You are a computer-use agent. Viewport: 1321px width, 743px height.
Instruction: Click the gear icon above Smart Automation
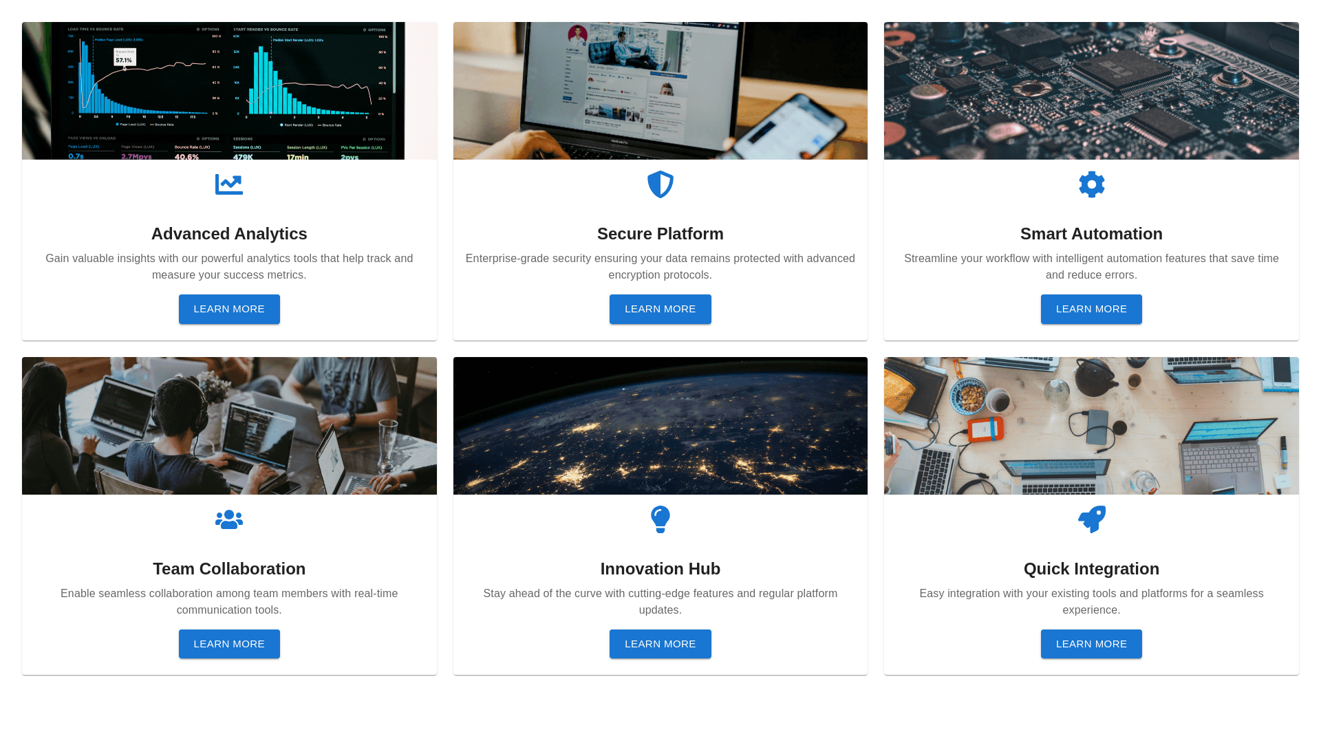click(x=1091, y=184)
